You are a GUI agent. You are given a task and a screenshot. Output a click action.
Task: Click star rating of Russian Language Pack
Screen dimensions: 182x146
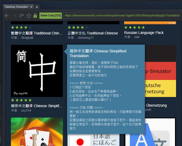tap(134, 27)
